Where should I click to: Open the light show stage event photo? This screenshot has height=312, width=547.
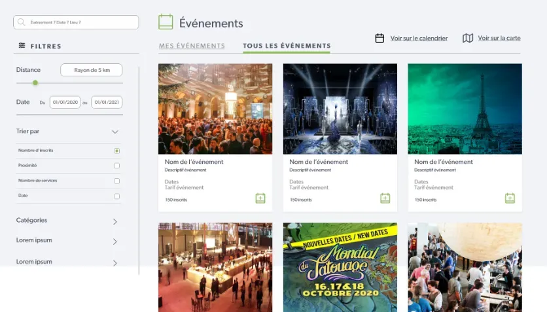tap(340, 109)
